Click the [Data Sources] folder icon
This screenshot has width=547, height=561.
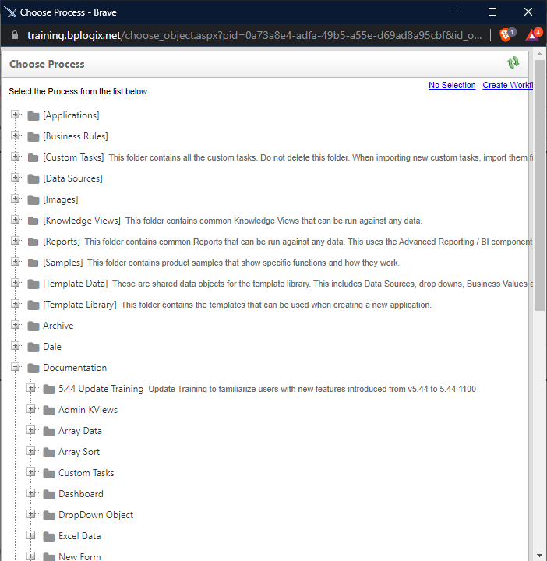tap(34, 178)
